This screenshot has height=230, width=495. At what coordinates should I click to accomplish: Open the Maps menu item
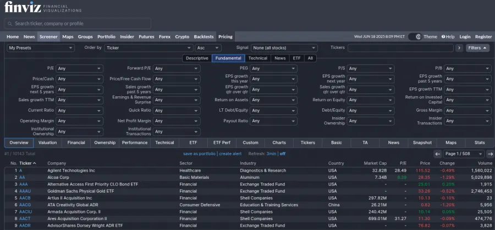68,37
